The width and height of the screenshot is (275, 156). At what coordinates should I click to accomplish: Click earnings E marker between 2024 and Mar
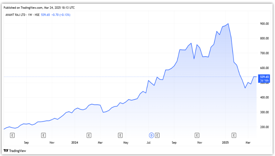[x=89, y=135]
